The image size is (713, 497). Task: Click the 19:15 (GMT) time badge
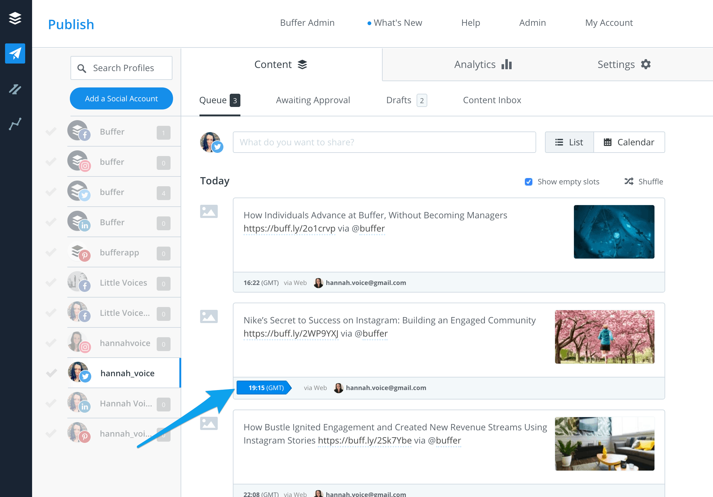[264, 388]
